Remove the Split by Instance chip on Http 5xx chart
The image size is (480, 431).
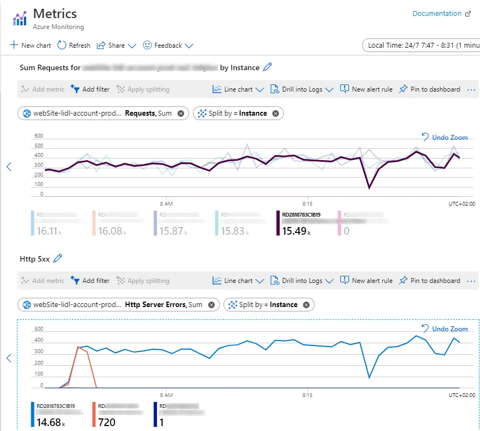[307, 305]
